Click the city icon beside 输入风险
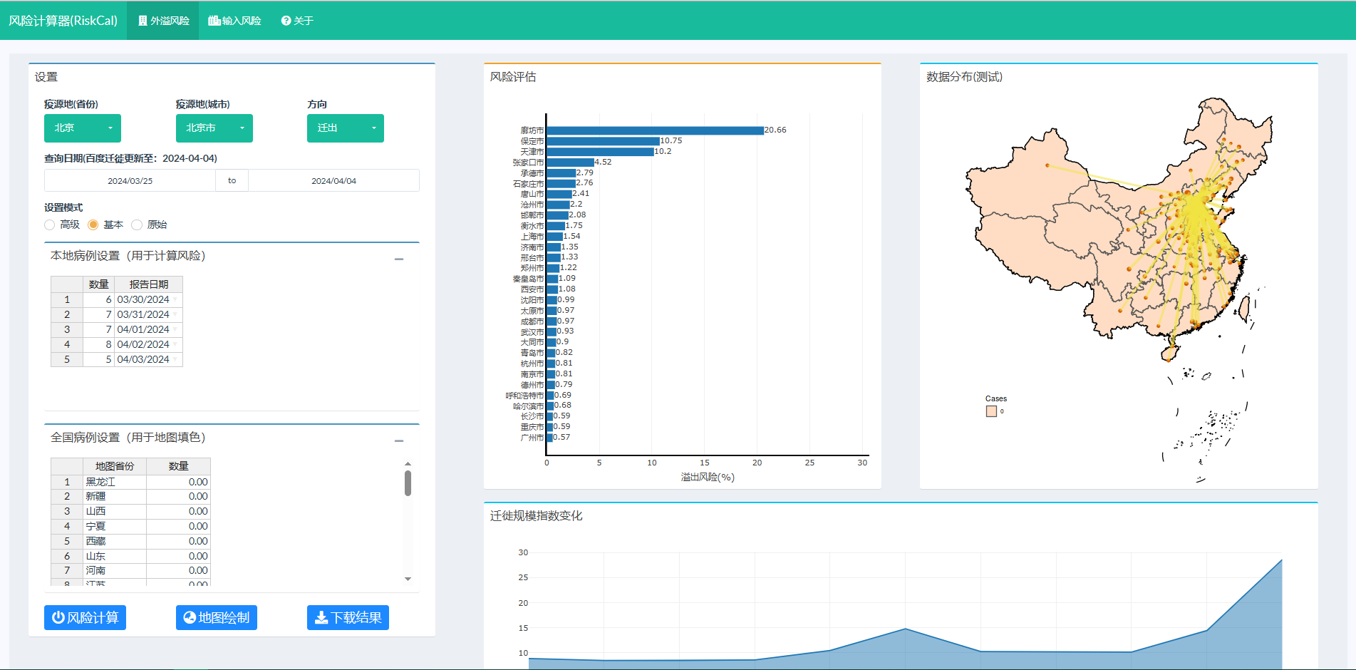Screen dimensions: 1356x670 [214, 21]
